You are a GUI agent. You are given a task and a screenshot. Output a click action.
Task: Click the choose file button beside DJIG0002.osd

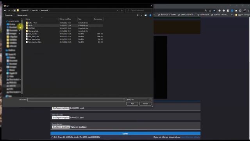tap(61, 117)
